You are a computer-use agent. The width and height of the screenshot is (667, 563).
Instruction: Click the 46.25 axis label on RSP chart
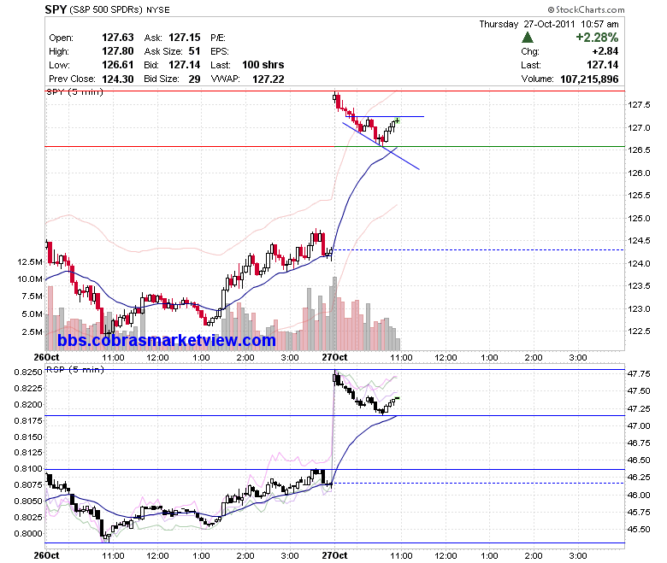639,478
